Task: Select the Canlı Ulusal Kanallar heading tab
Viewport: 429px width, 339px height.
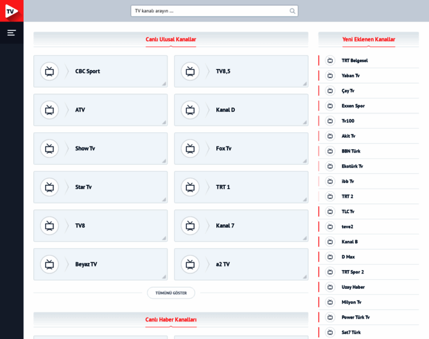Action: click(x=170, y=40)
